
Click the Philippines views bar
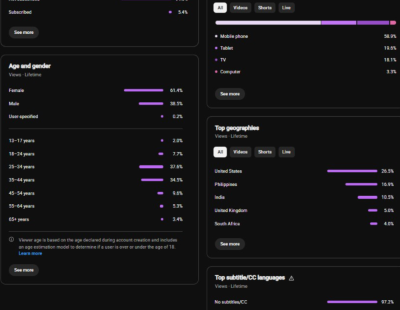[361, 184]
